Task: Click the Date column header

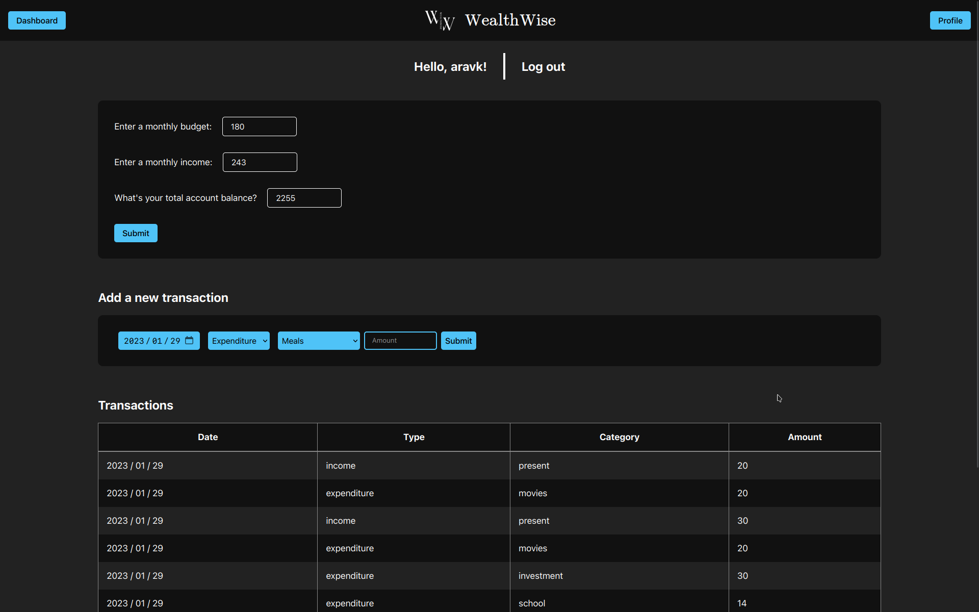Action: tap(208, 437)
